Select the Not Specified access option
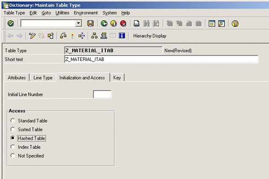The image size is (269, 179). [x=13, y=156]
